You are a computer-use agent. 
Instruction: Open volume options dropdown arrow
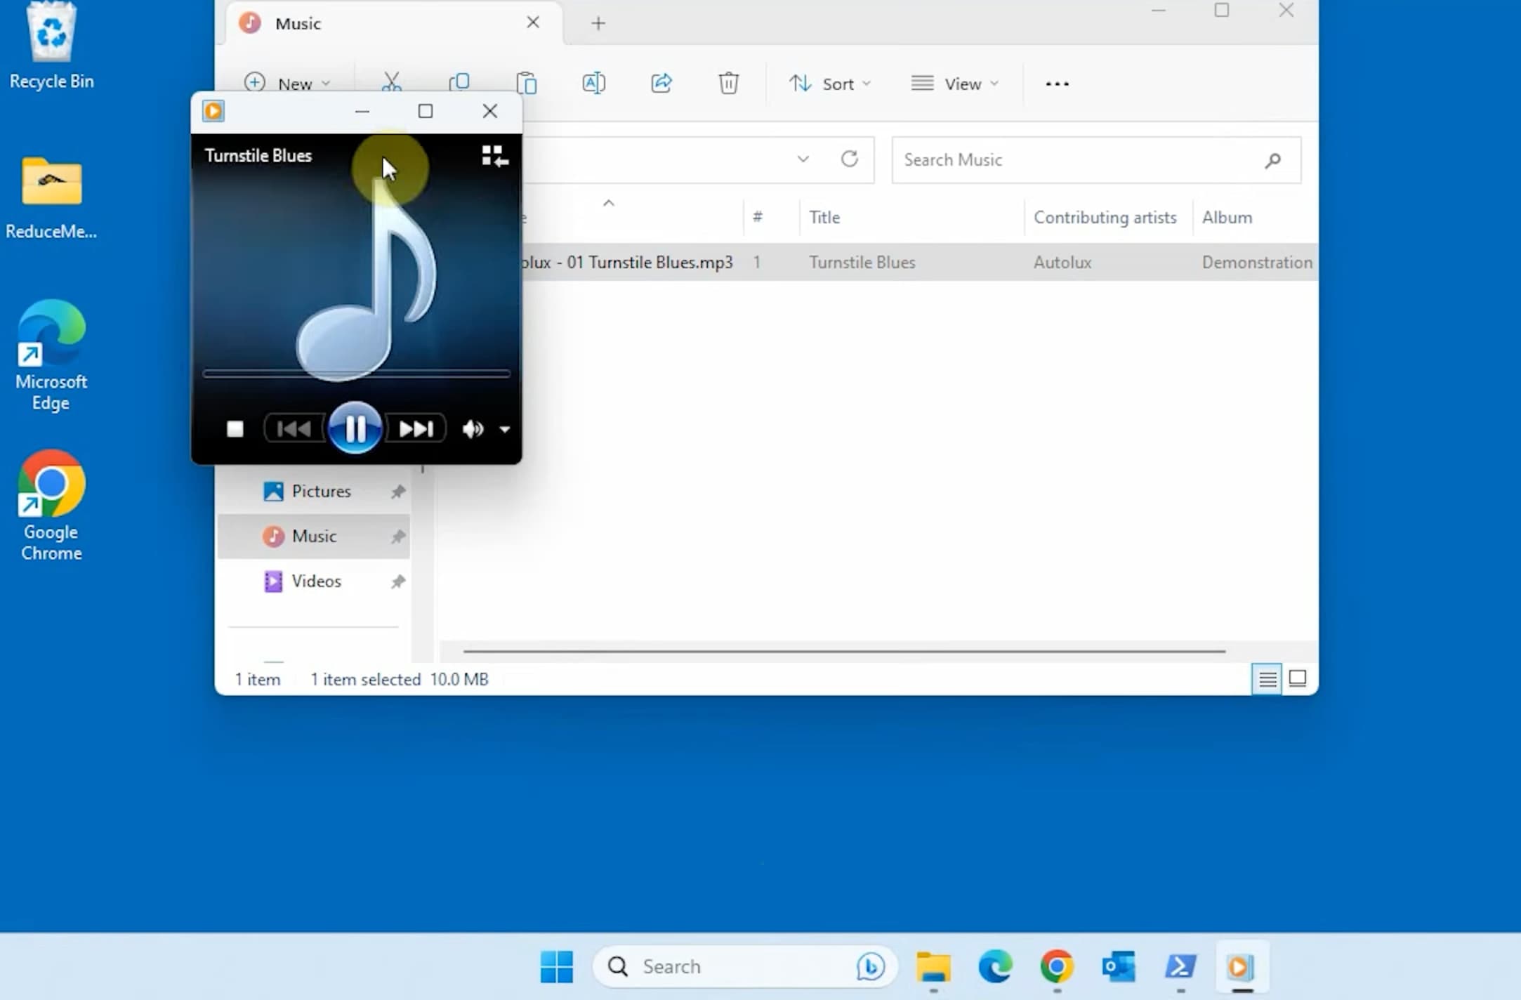[505, 429]
